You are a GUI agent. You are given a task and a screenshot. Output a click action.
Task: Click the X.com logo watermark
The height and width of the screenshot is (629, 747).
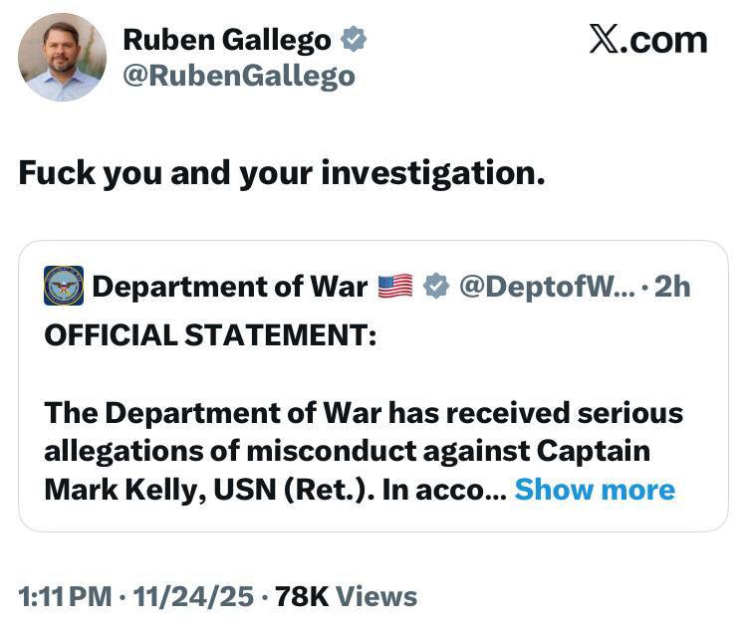click(647, 40)
